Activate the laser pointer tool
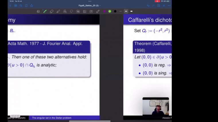This screenshot has width=218, height=122. [x=98, y=11]
